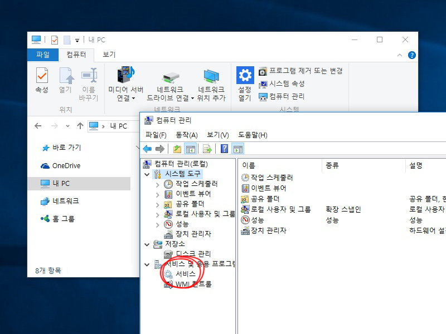Screen dimensions: 446x334
Task: Collapse 서비스 및 응용 프로그램 node
Action: tap(147, 265)
